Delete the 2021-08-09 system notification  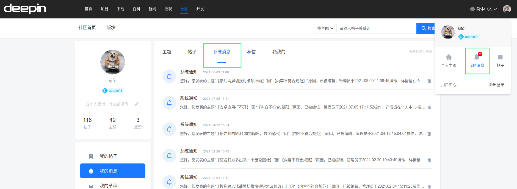[429, 81]
